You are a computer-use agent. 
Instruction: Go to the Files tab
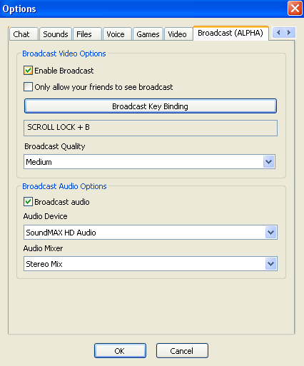coord(87,34)
